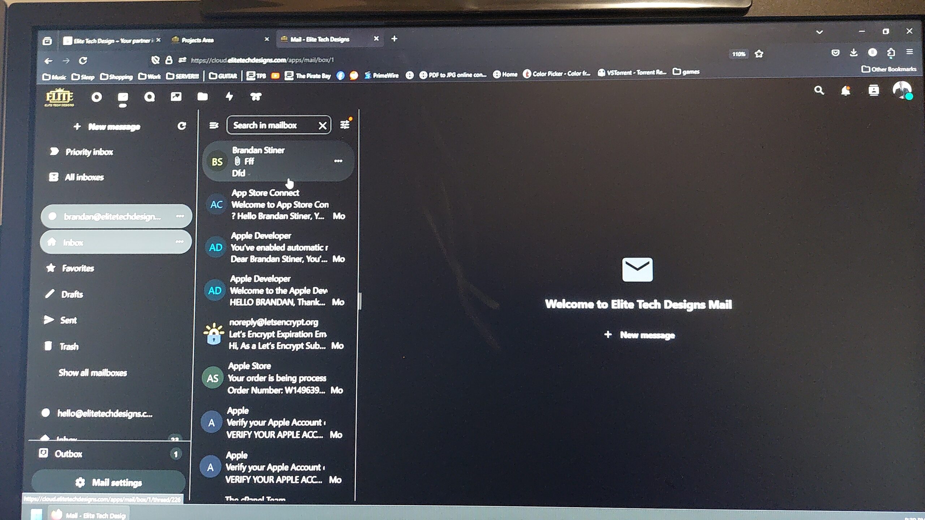Open the Contacts menu icon
The width and height of the screenshot is (925, 520).
tap(873, 90)
